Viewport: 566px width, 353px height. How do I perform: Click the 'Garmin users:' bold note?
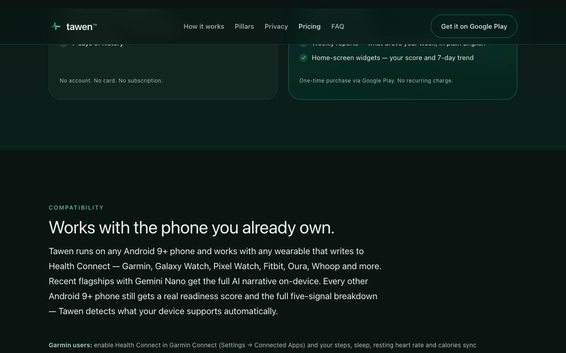(x=70, y=345)
